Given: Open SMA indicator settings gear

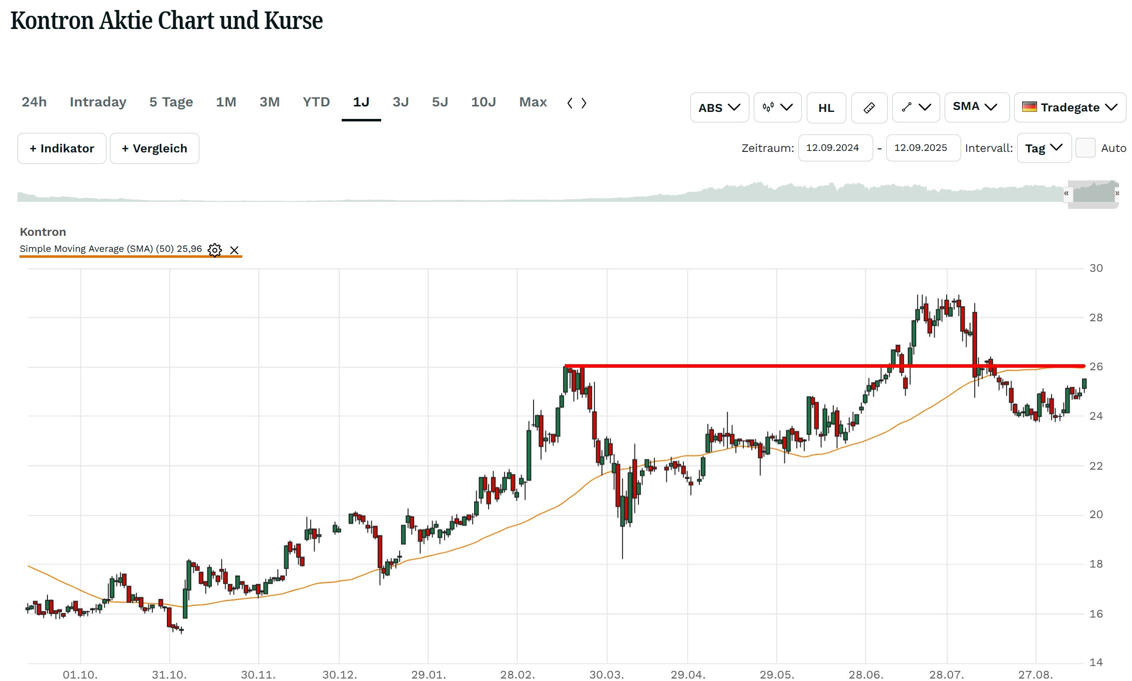Looking at the screenshot, I should 215,250.
